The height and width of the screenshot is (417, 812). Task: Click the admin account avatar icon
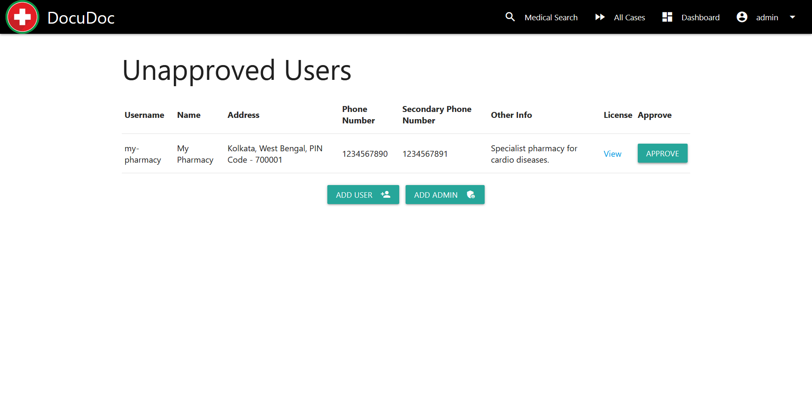[x=742, y=17]
